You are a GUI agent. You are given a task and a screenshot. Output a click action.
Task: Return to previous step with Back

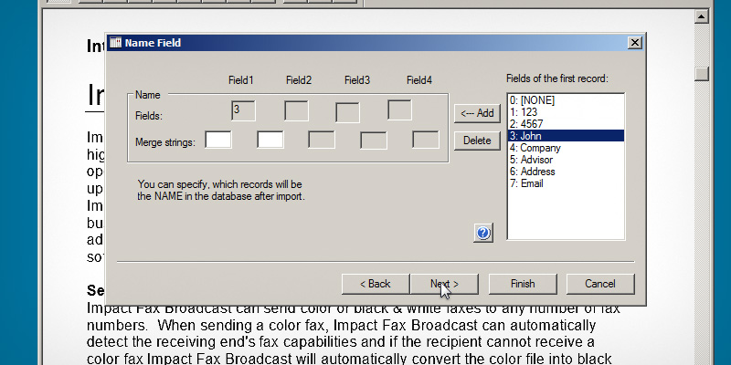375,284
